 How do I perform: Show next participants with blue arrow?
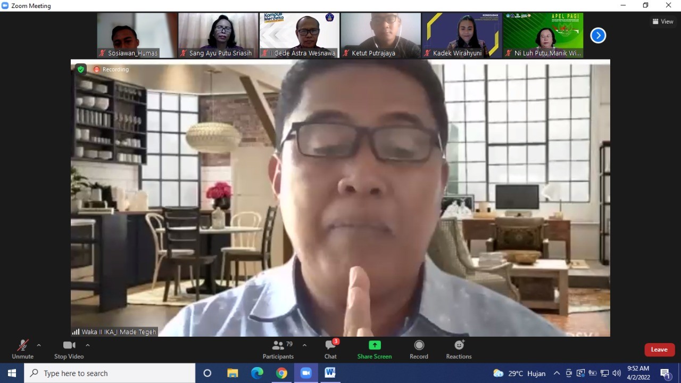pos(598,36)
